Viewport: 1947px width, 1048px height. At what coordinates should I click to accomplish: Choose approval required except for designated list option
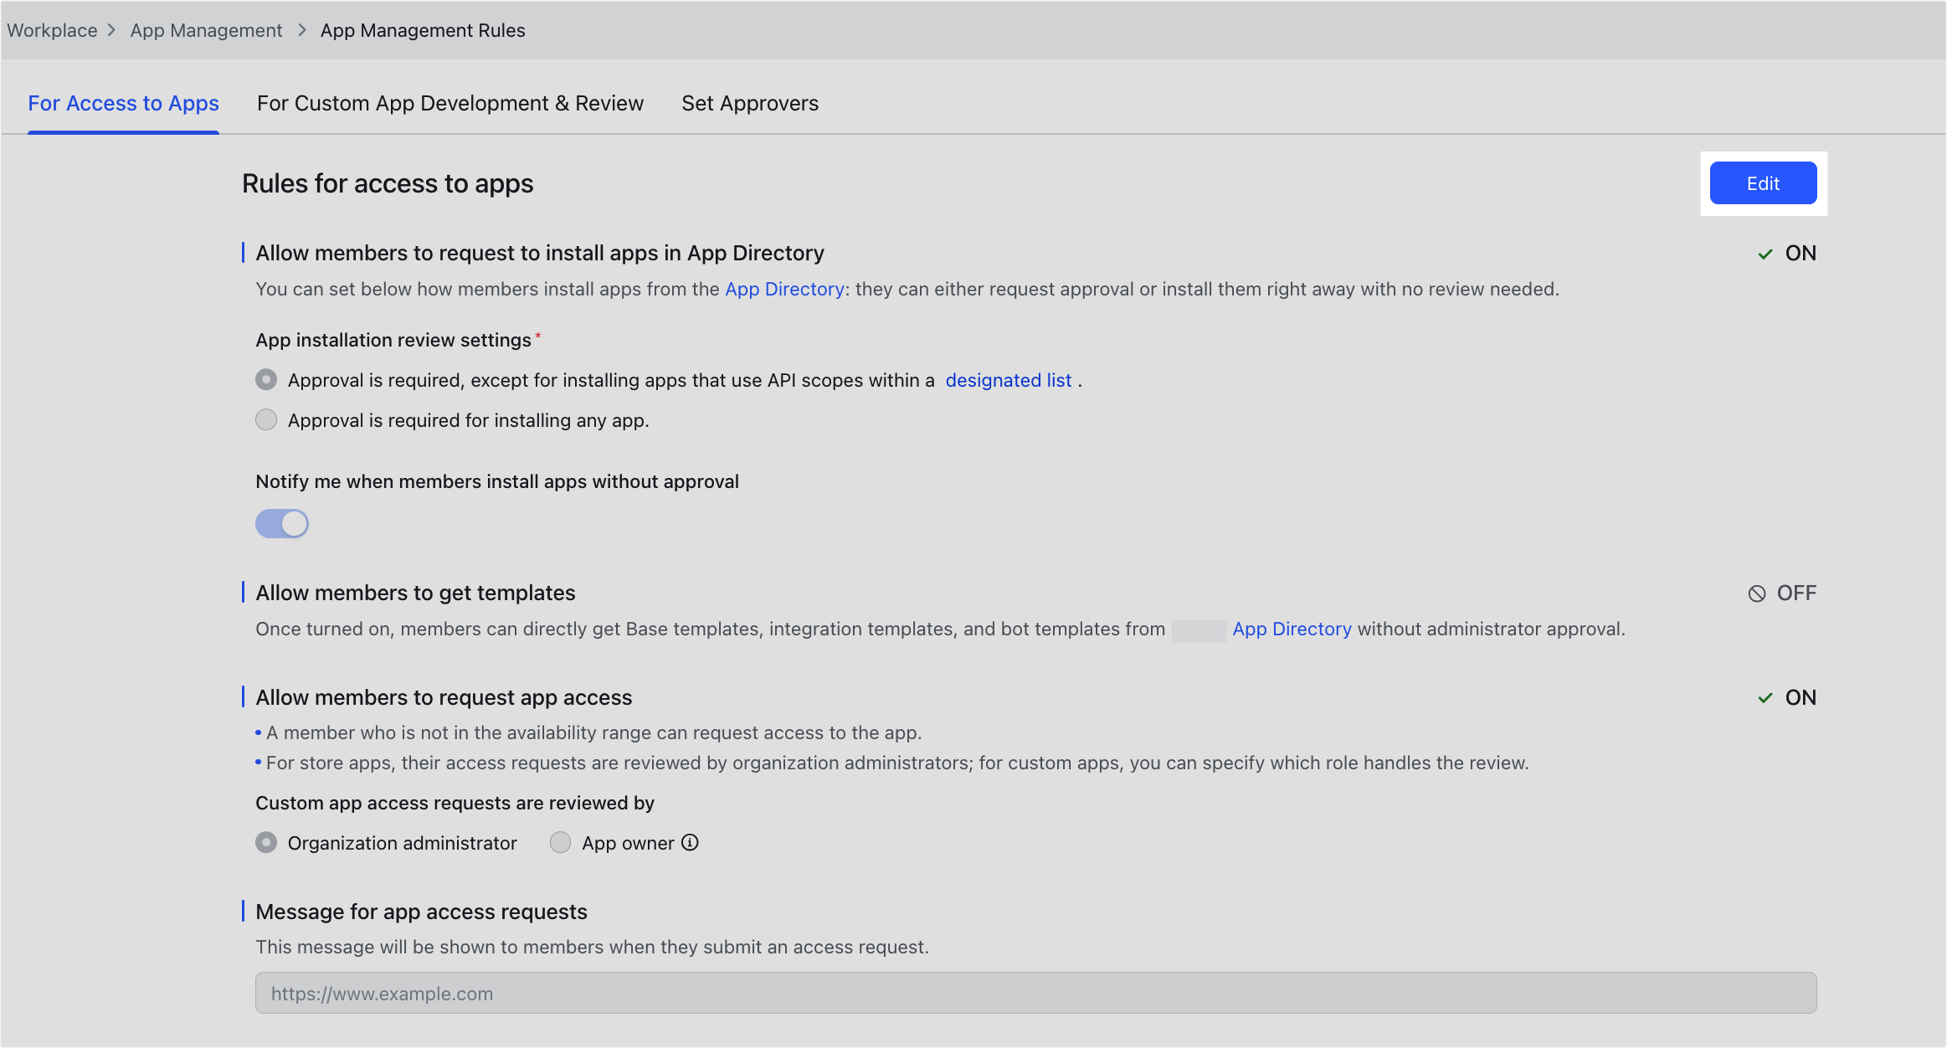(266, 379)
